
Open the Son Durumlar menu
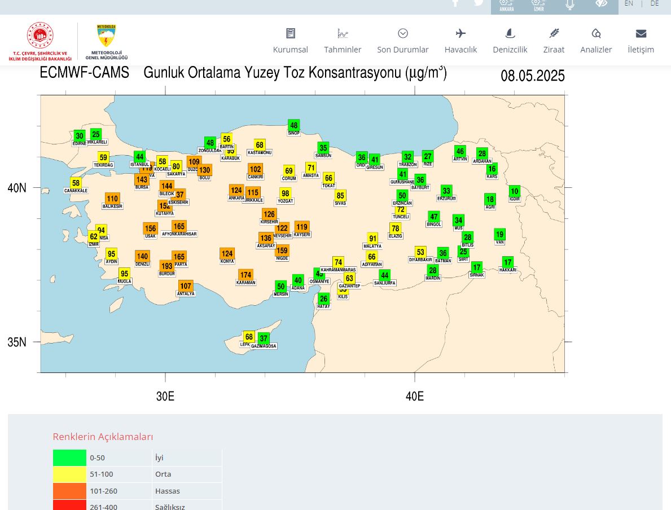tap(403, 41)
